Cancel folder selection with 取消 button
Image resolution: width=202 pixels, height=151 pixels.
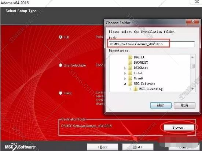pyautogui.click(x=184, y=105)
